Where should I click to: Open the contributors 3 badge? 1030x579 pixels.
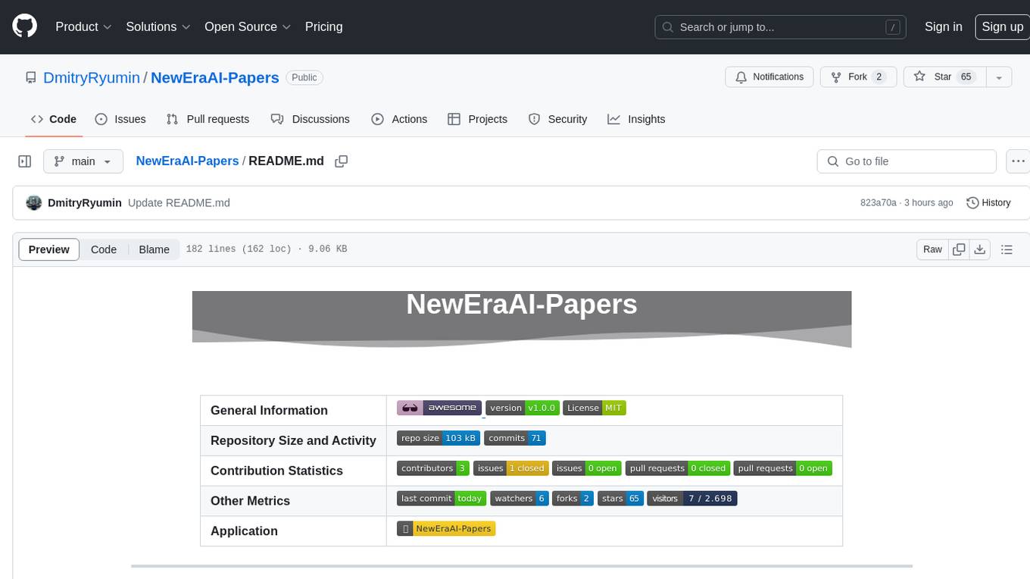pos(433,468)
